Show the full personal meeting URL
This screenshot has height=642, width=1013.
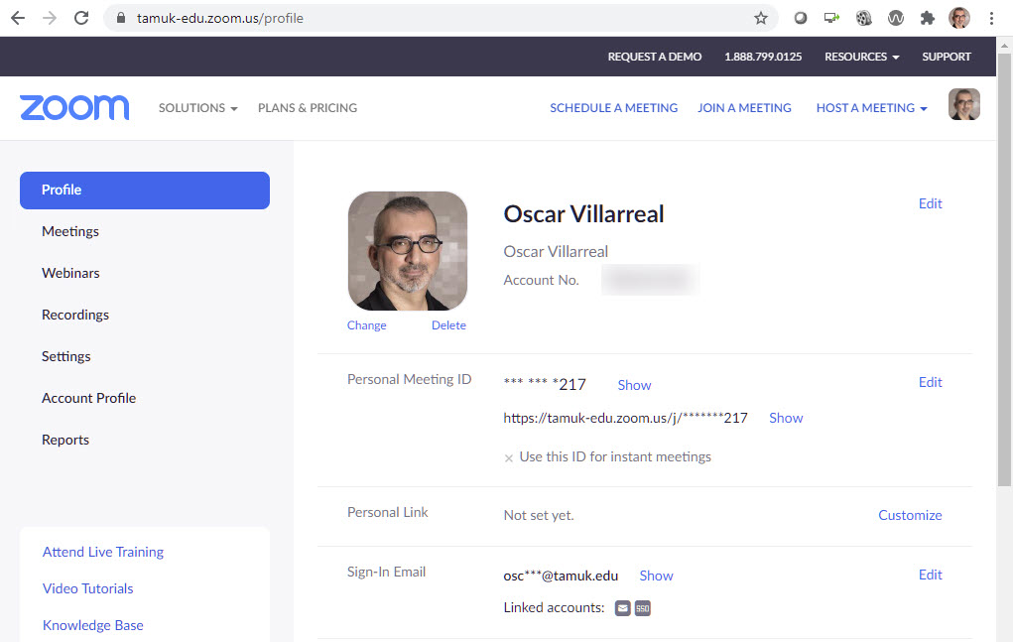coord(786,418)
